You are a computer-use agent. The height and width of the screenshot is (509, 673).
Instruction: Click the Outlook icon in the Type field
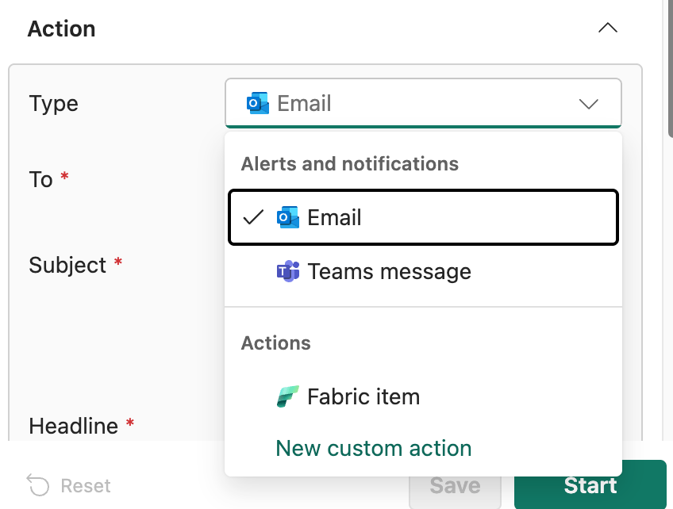(257, 103)
